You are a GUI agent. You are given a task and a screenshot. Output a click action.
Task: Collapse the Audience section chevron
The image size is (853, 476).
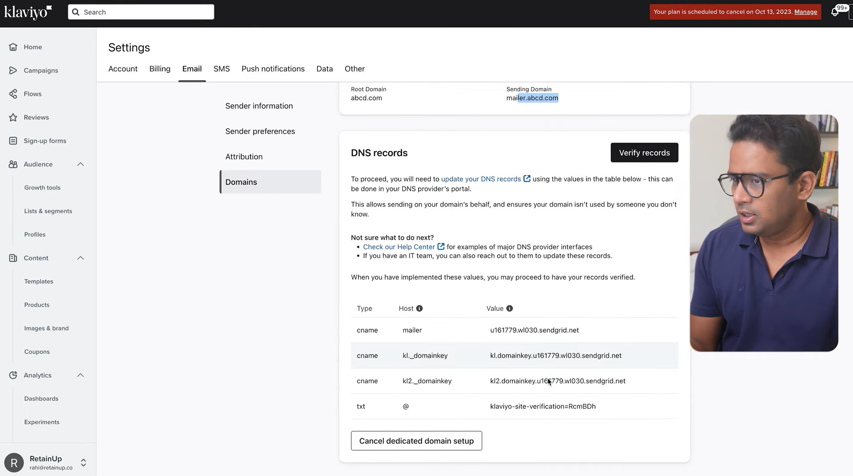[80, 164]
